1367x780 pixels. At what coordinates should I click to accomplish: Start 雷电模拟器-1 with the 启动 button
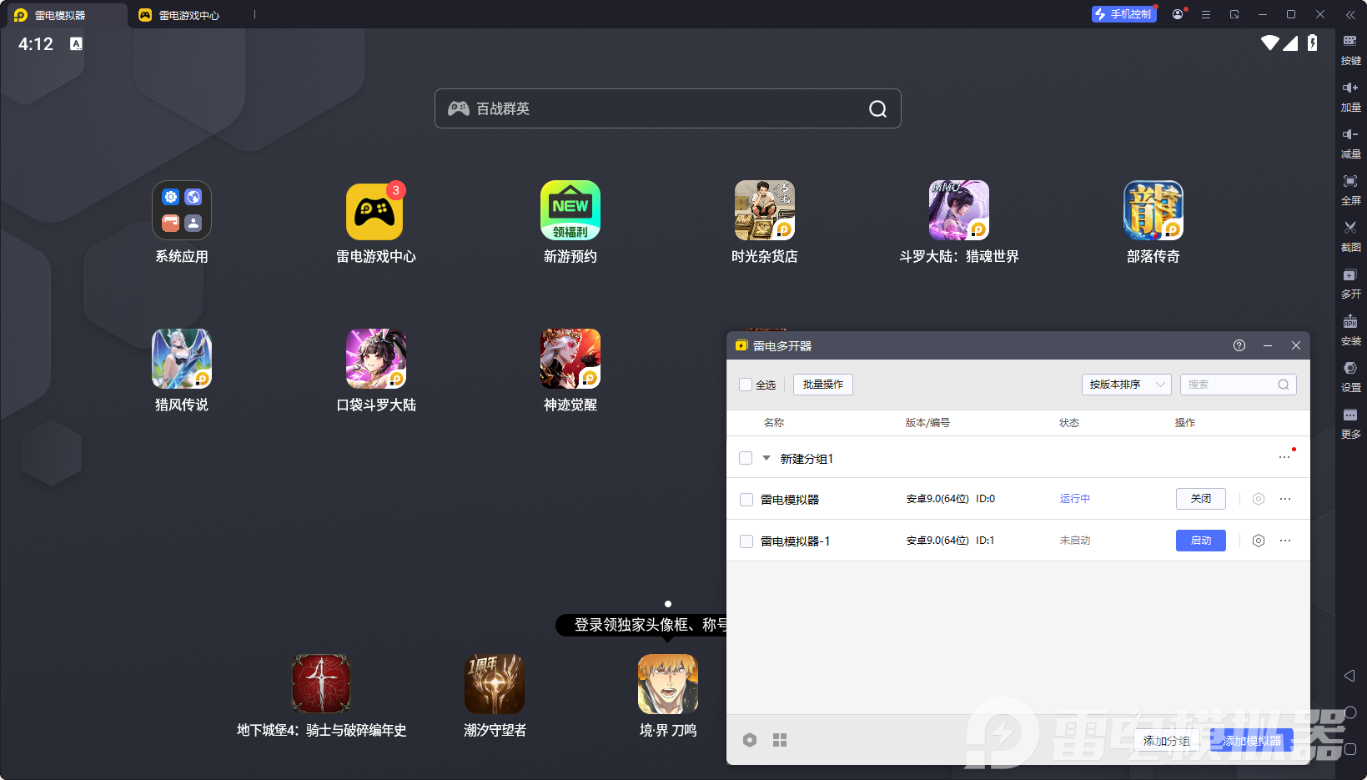tap(1200, 541)
